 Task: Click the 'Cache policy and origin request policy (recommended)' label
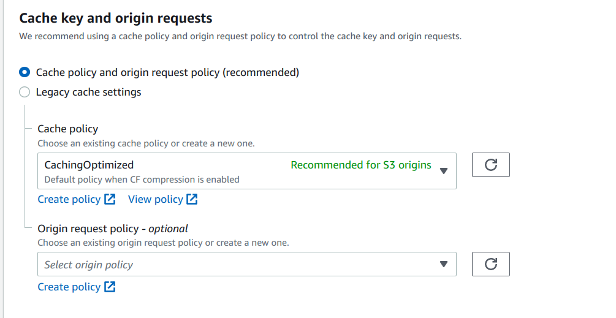167,72
